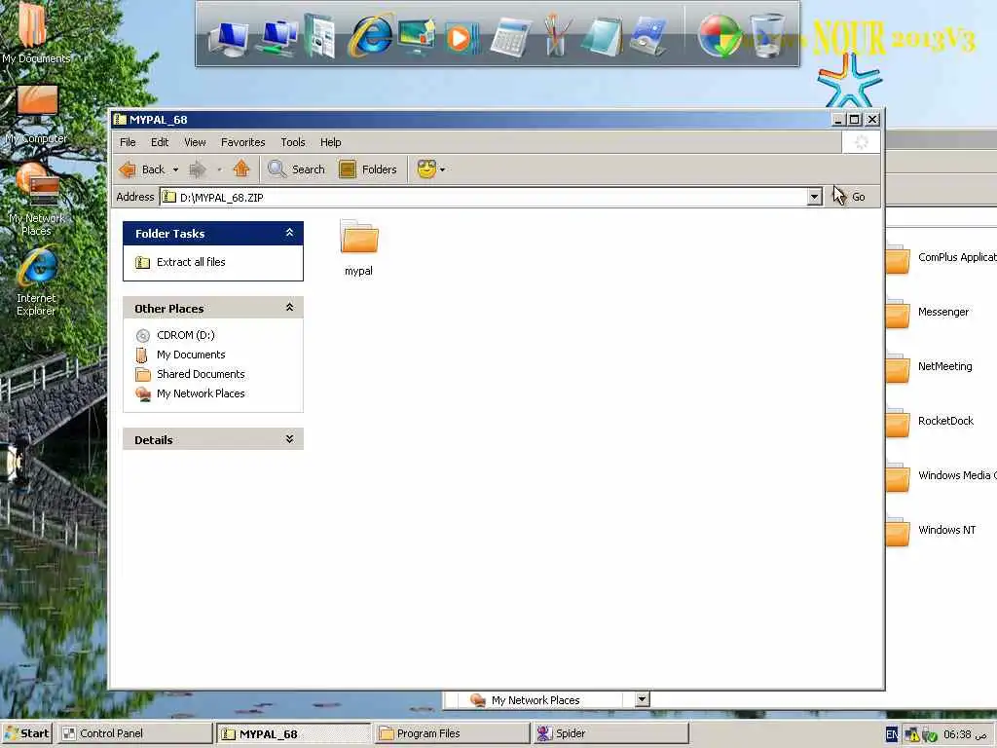Select RocketDock folder in Program Files window

(x=930, y=421)
